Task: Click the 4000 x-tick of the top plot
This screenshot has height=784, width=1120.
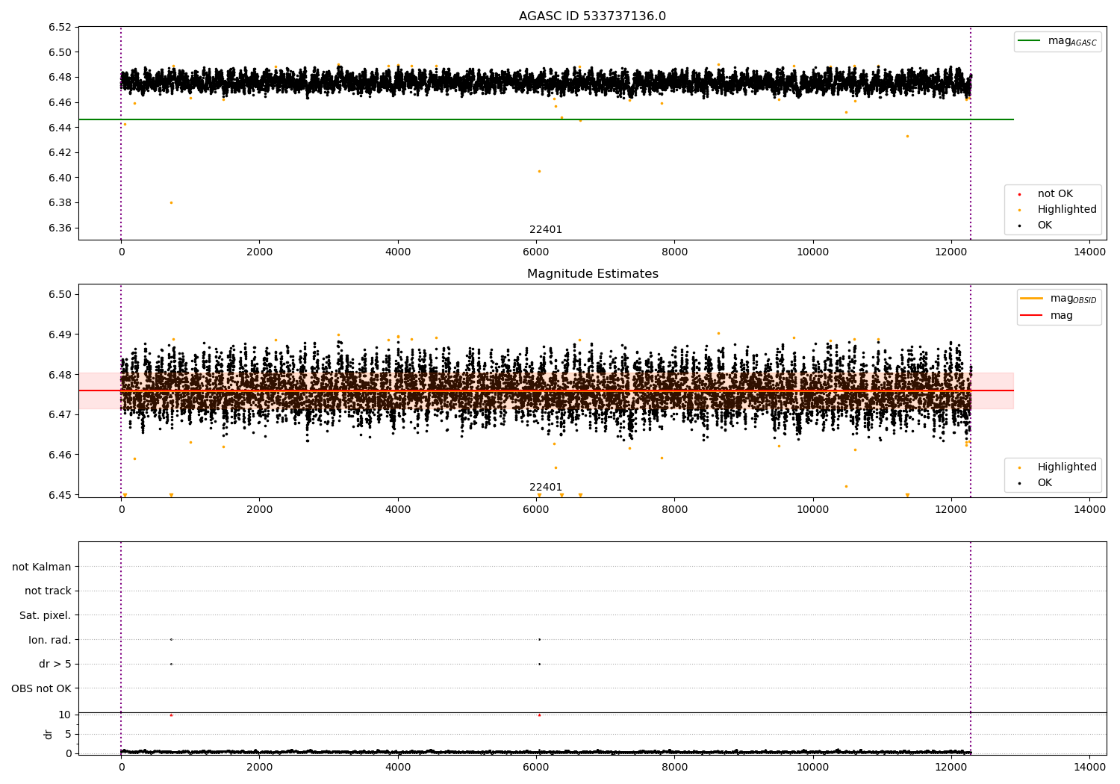Action: (398, 252)
